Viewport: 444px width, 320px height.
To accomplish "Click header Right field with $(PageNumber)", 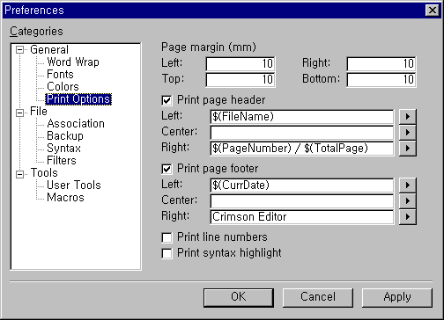I will 302,149.
